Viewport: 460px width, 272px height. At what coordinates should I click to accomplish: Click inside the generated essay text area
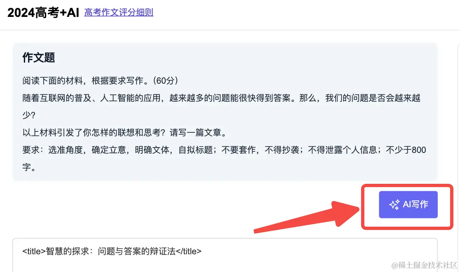tap(225, 255)
